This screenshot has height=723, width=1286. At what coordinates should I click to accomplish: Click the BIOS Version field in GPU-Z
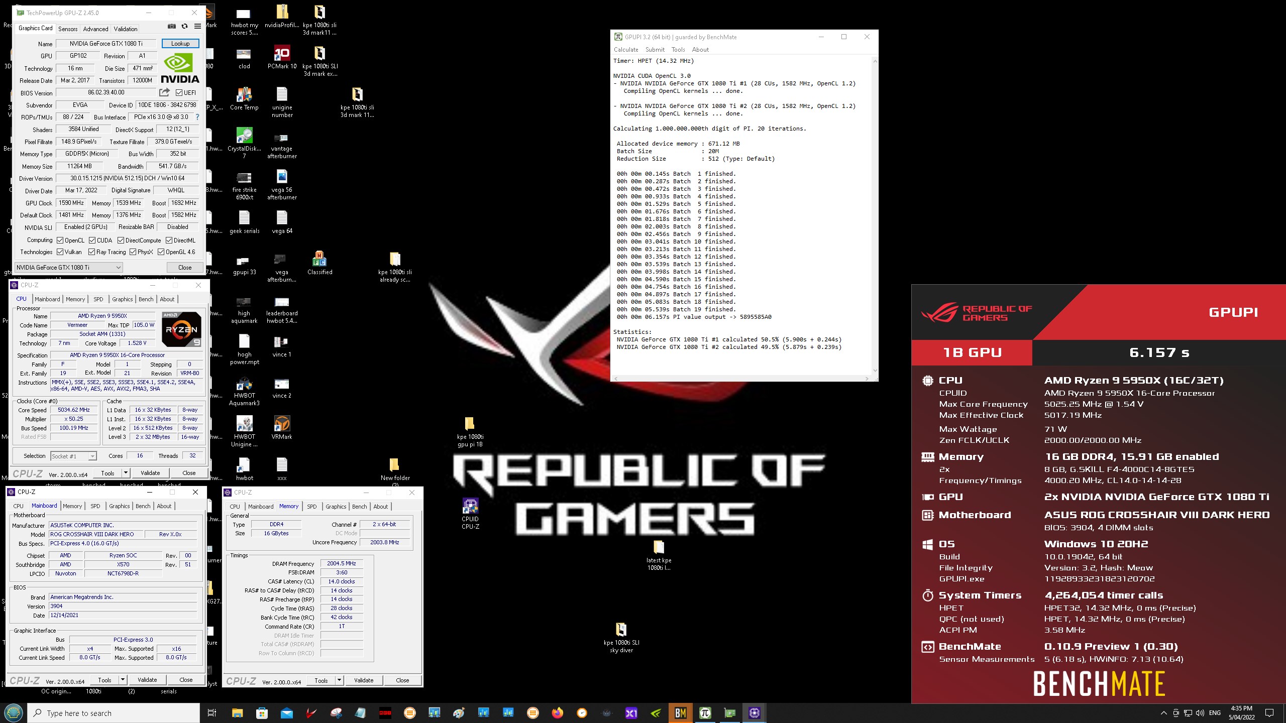click(106, 92)
